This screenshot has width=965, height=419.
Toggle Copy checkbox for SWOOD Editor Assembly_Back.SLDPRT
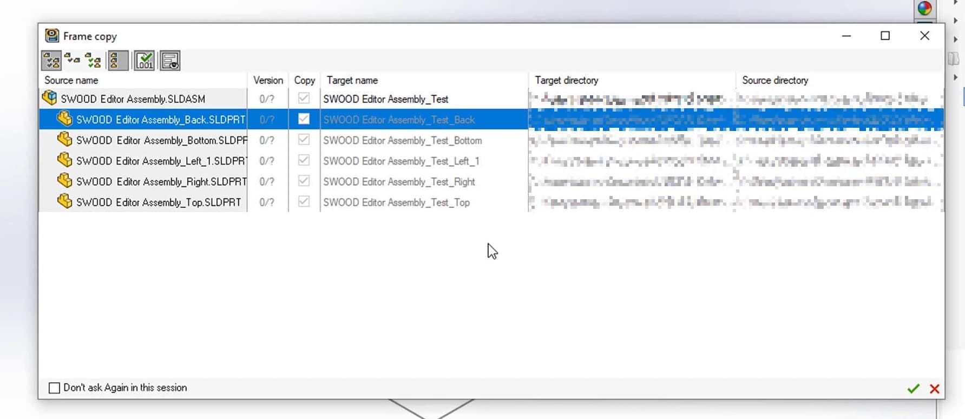pyautogui.click(x=304, y=119)
